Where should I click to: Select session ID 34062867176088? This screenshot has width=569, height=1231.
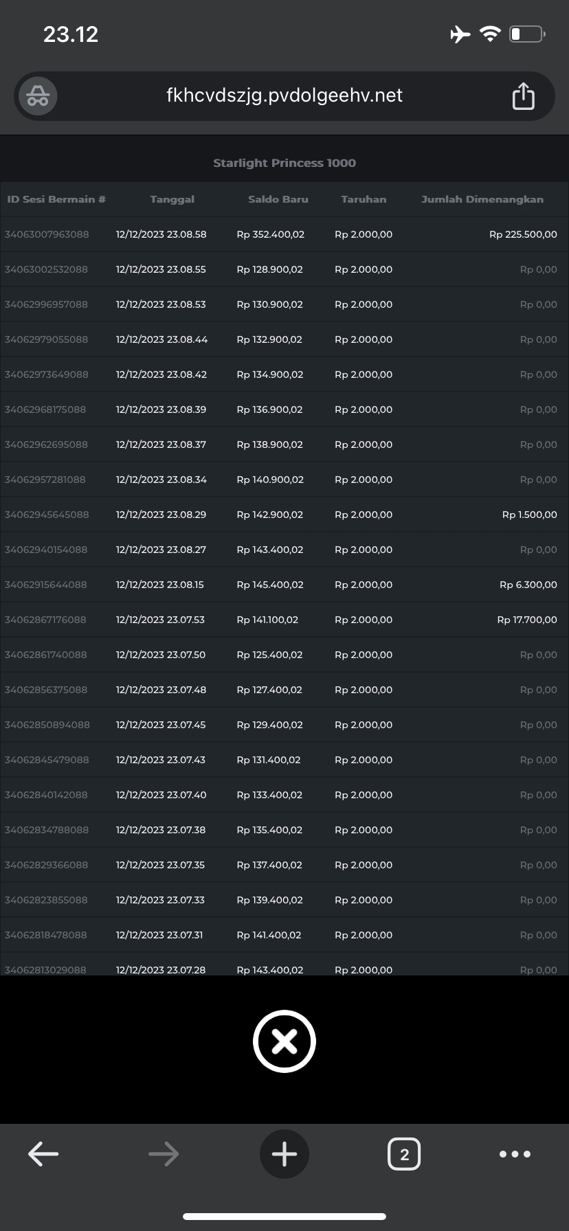pyautogui.click(x=45, y=620)
